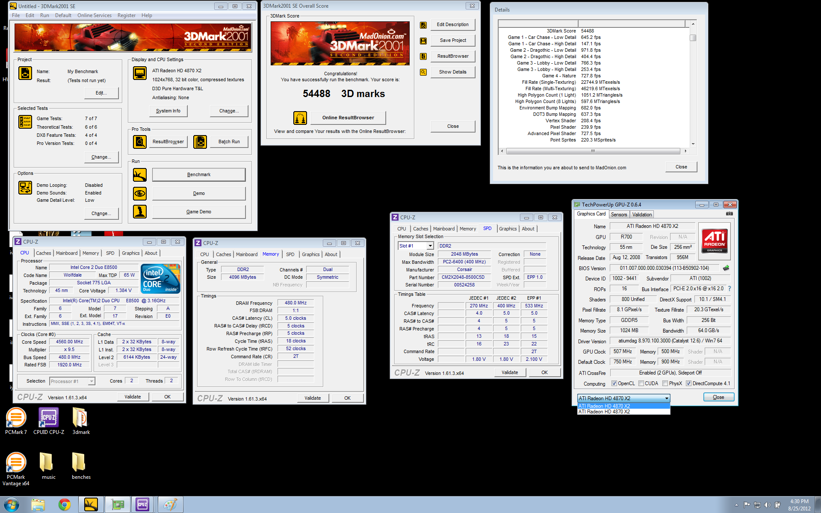Click the Options settings icon in 3DMark

pyautogui.click(x=25, y=188)
